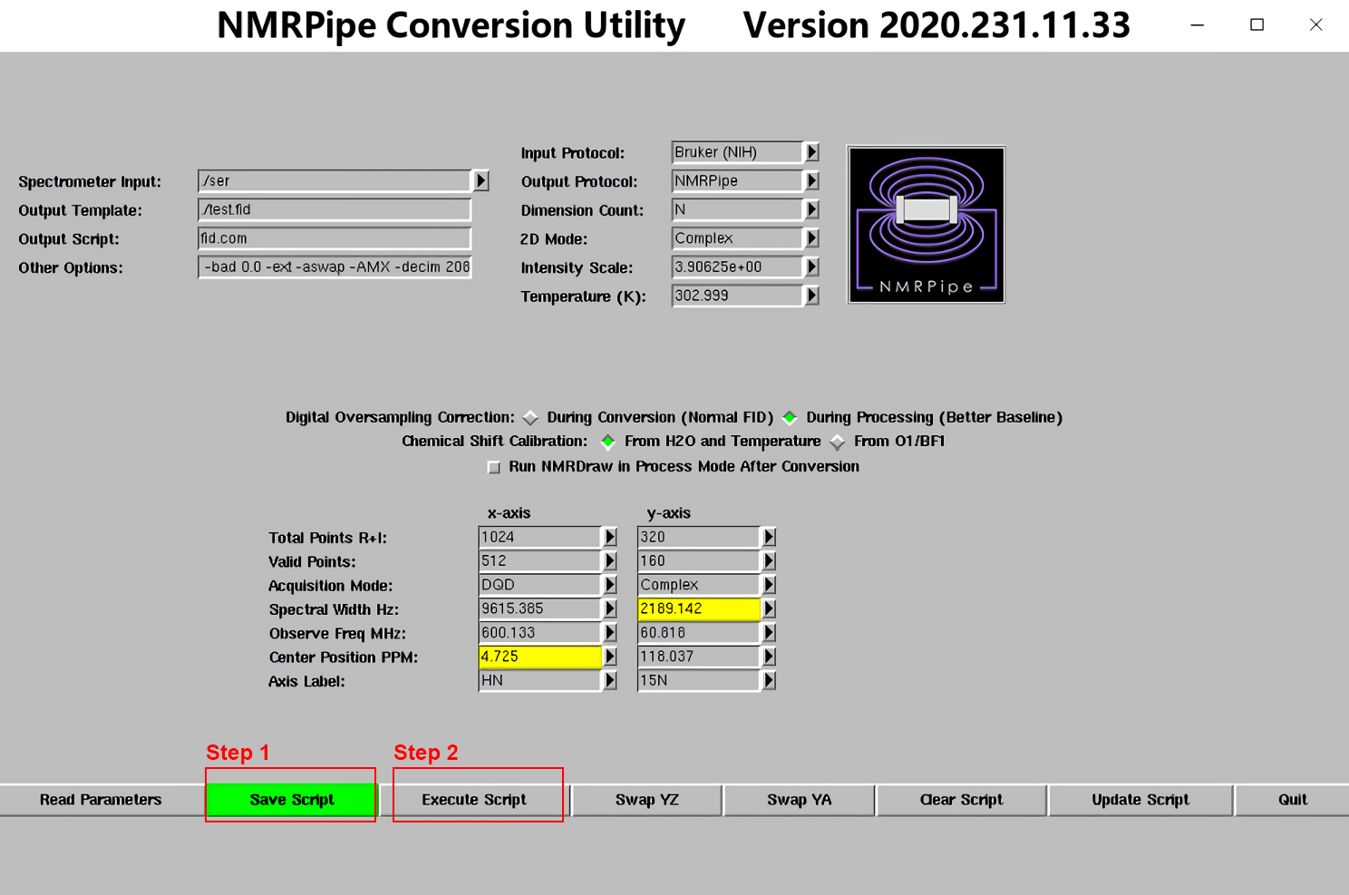Expand the Input Protocol dropdown arrow
The width and height of the screenshot is (1349, 895).
pyautogui.click(x=812, y=152)
